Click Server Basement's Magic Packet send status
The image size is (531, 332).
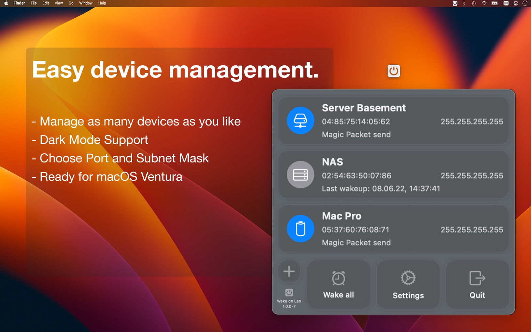coord(356,135)
